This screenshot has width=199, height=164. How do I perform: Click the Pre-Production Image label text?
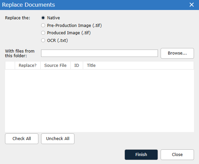pos(74,25)
